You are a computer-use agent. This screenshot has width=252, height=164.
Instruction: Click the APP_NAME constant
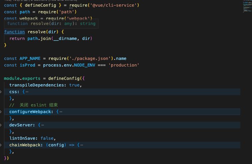click(30, 59)
